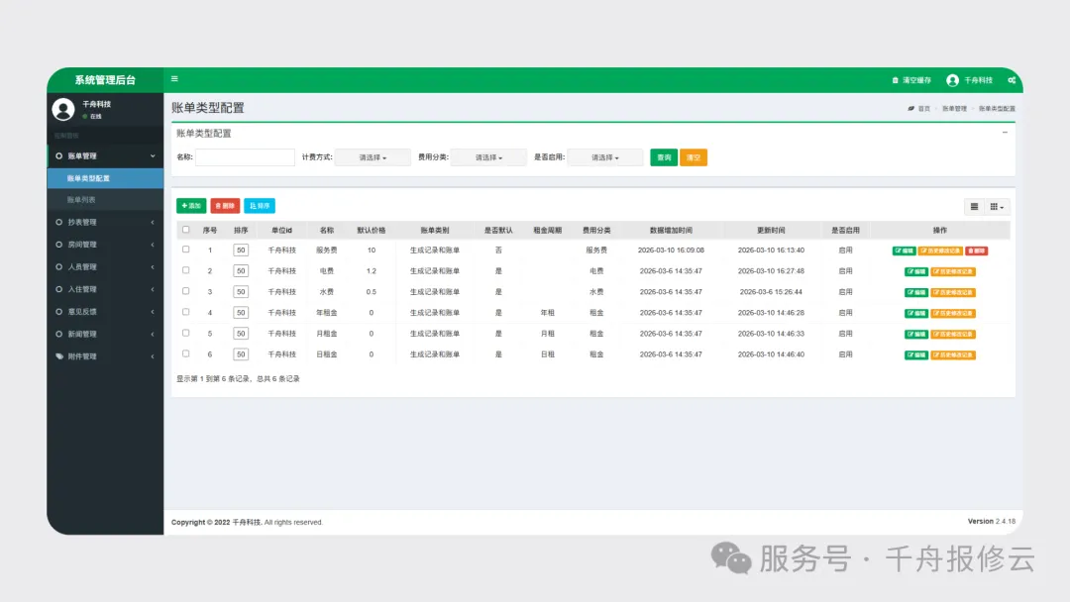The image size is (1070, 602).
Task: Click the gear icon at top right corner
Action: [x=1012, y=80]
